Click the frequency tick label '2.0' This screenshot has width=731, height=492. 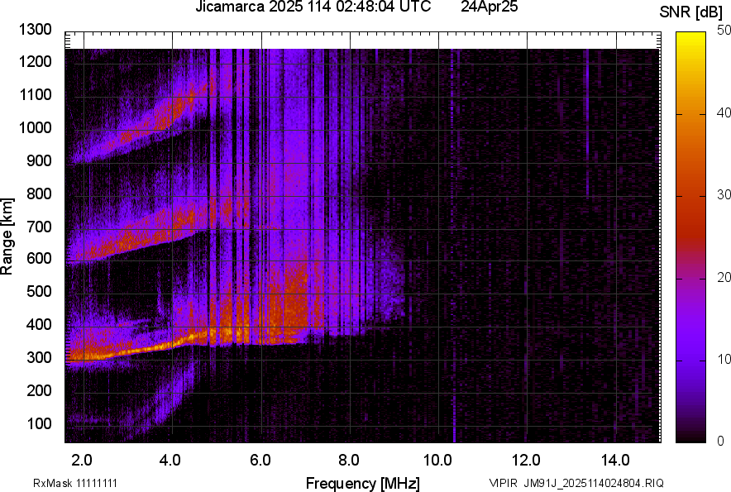[x=82, y=461]
